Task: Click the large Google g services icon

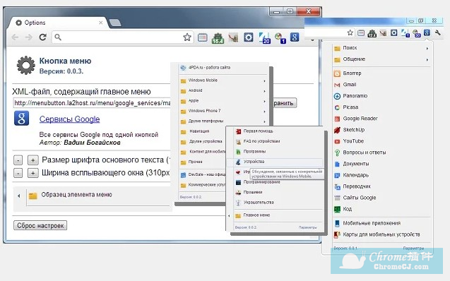Action: click(21, 118)
